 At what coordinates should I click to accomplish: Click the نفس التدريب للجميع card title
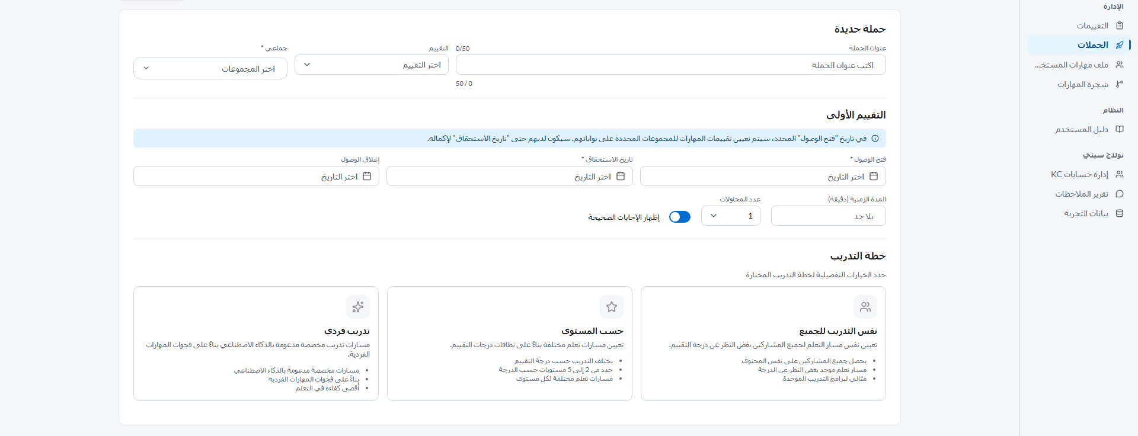click(838, 331)
